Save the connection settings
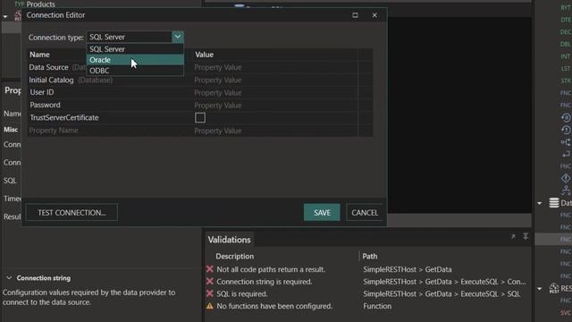Screen dimensions: 572x322 [322, 213]
